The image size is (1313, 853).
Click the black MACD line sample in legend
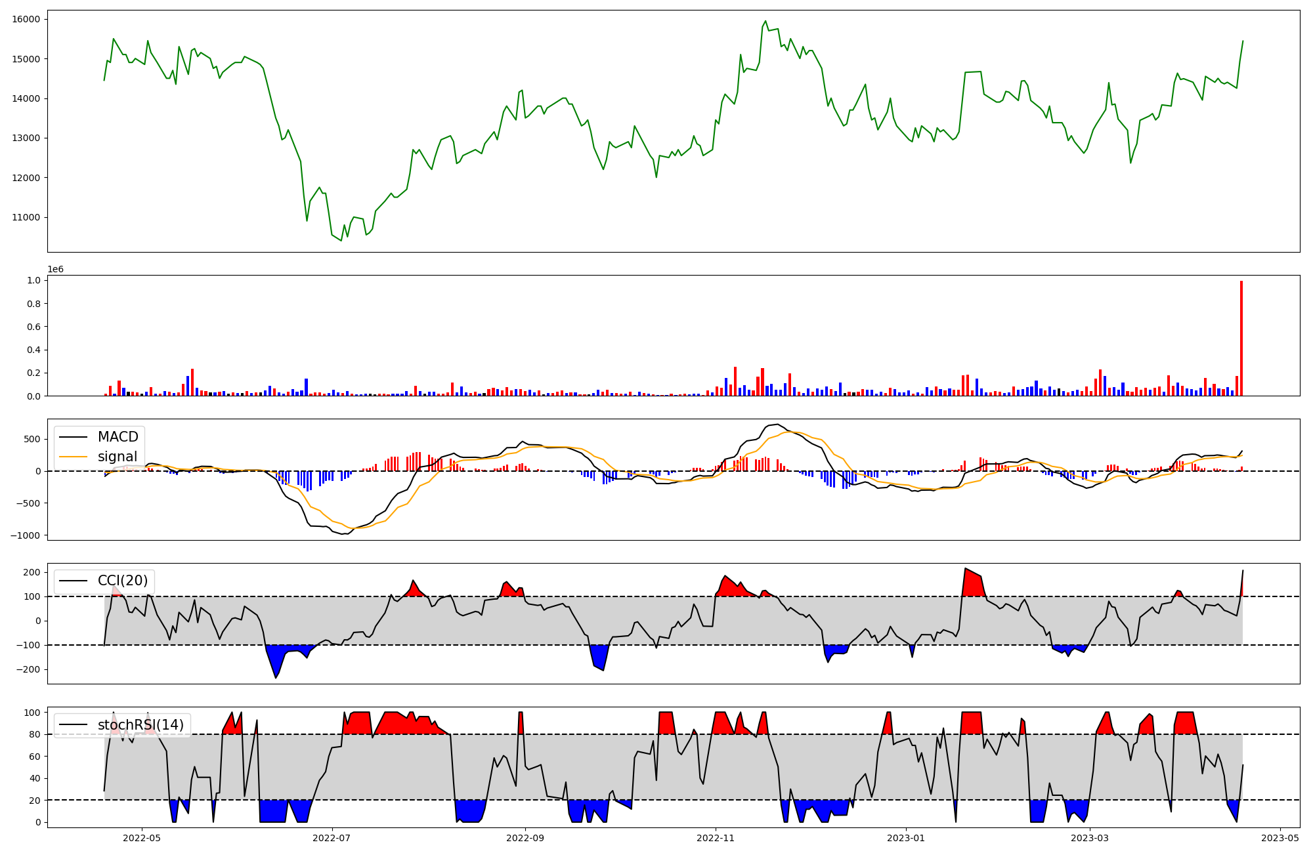tap(75, 437)
